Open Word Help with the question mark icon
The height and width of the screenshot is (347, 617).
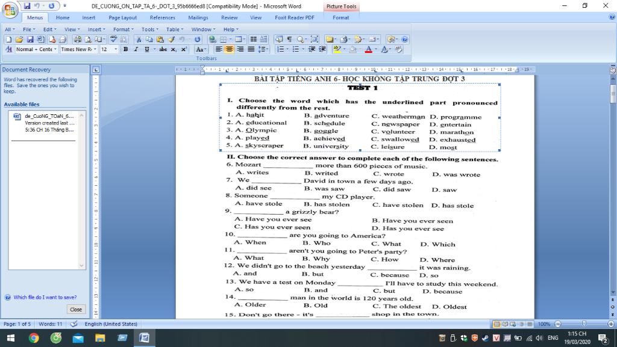click(404, 39)
